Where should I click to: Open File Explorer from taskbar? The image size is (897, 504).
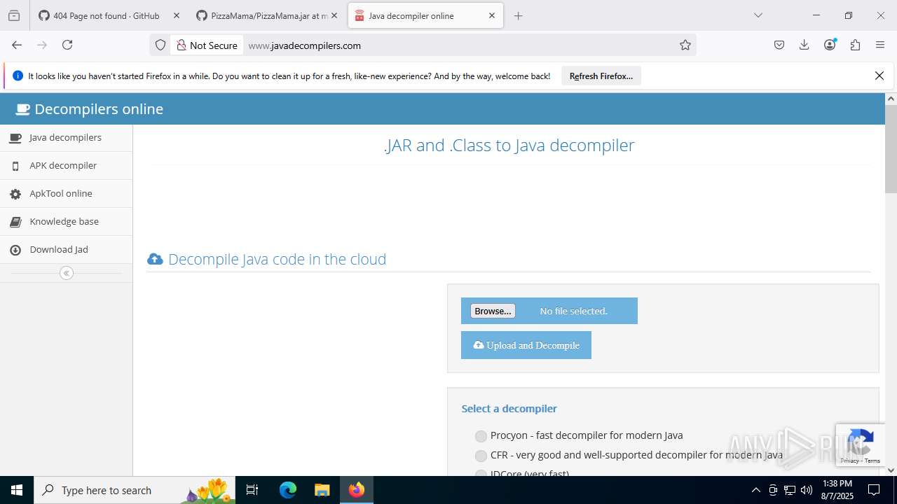322,490
